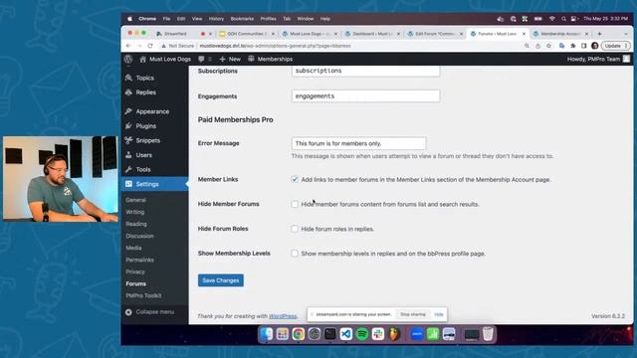
Task: Follow the WordPress footer link
Action: (283, 316)
